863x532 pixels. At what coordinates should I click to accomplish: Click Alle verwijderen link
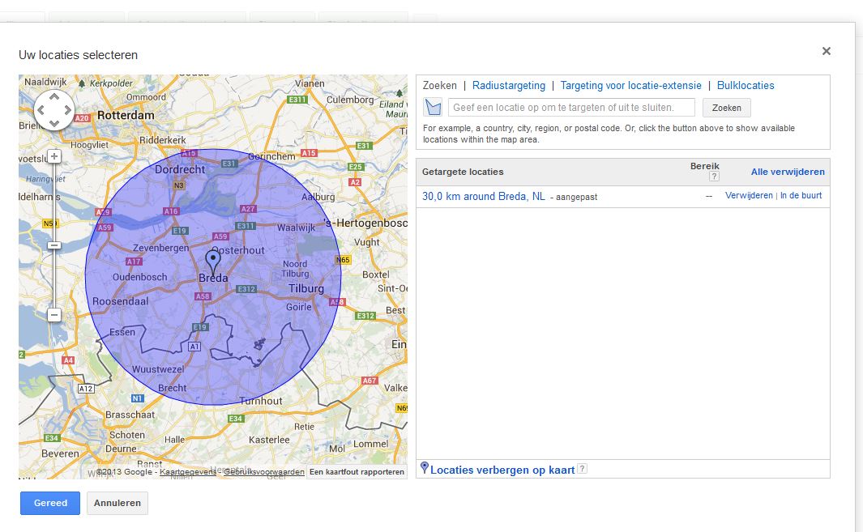(x=787, y=172)
